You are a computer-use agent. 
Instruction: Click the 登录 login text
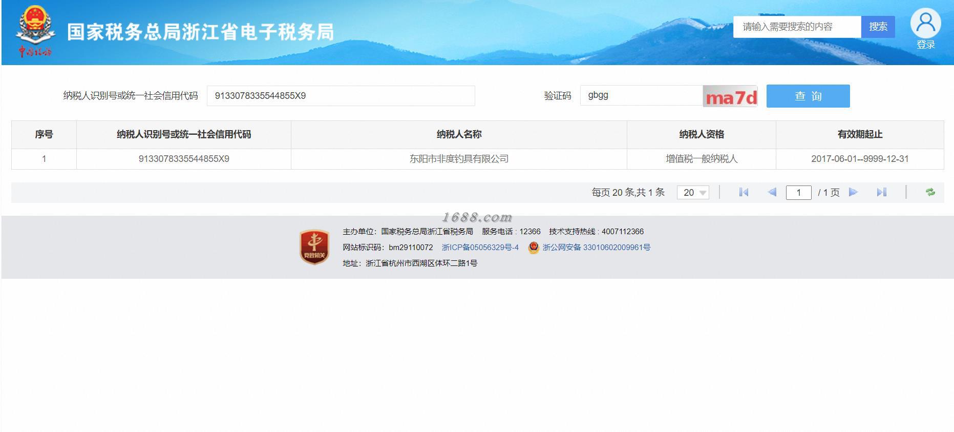926,45
